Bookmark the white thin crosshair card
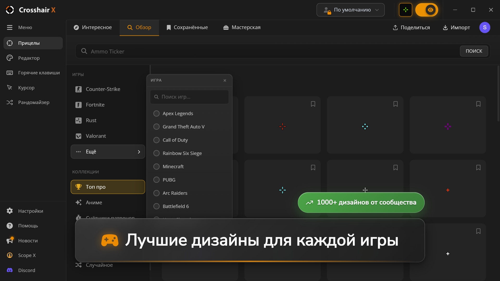 pyautogui.click(x=396, y=168)
